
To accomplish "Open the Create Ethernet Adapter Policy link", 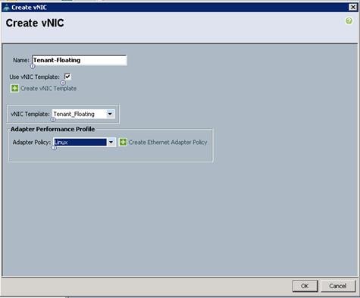I will point(167,143).
